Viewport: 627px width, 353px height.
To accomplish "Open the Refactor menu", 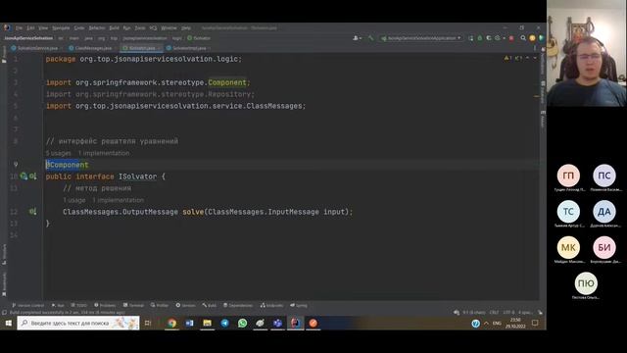I will coord(97,28).
